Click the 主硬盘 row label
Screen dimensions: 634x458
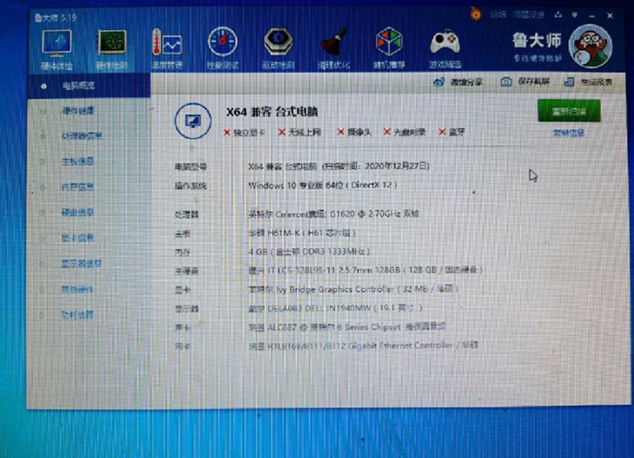tap(186, 271)
